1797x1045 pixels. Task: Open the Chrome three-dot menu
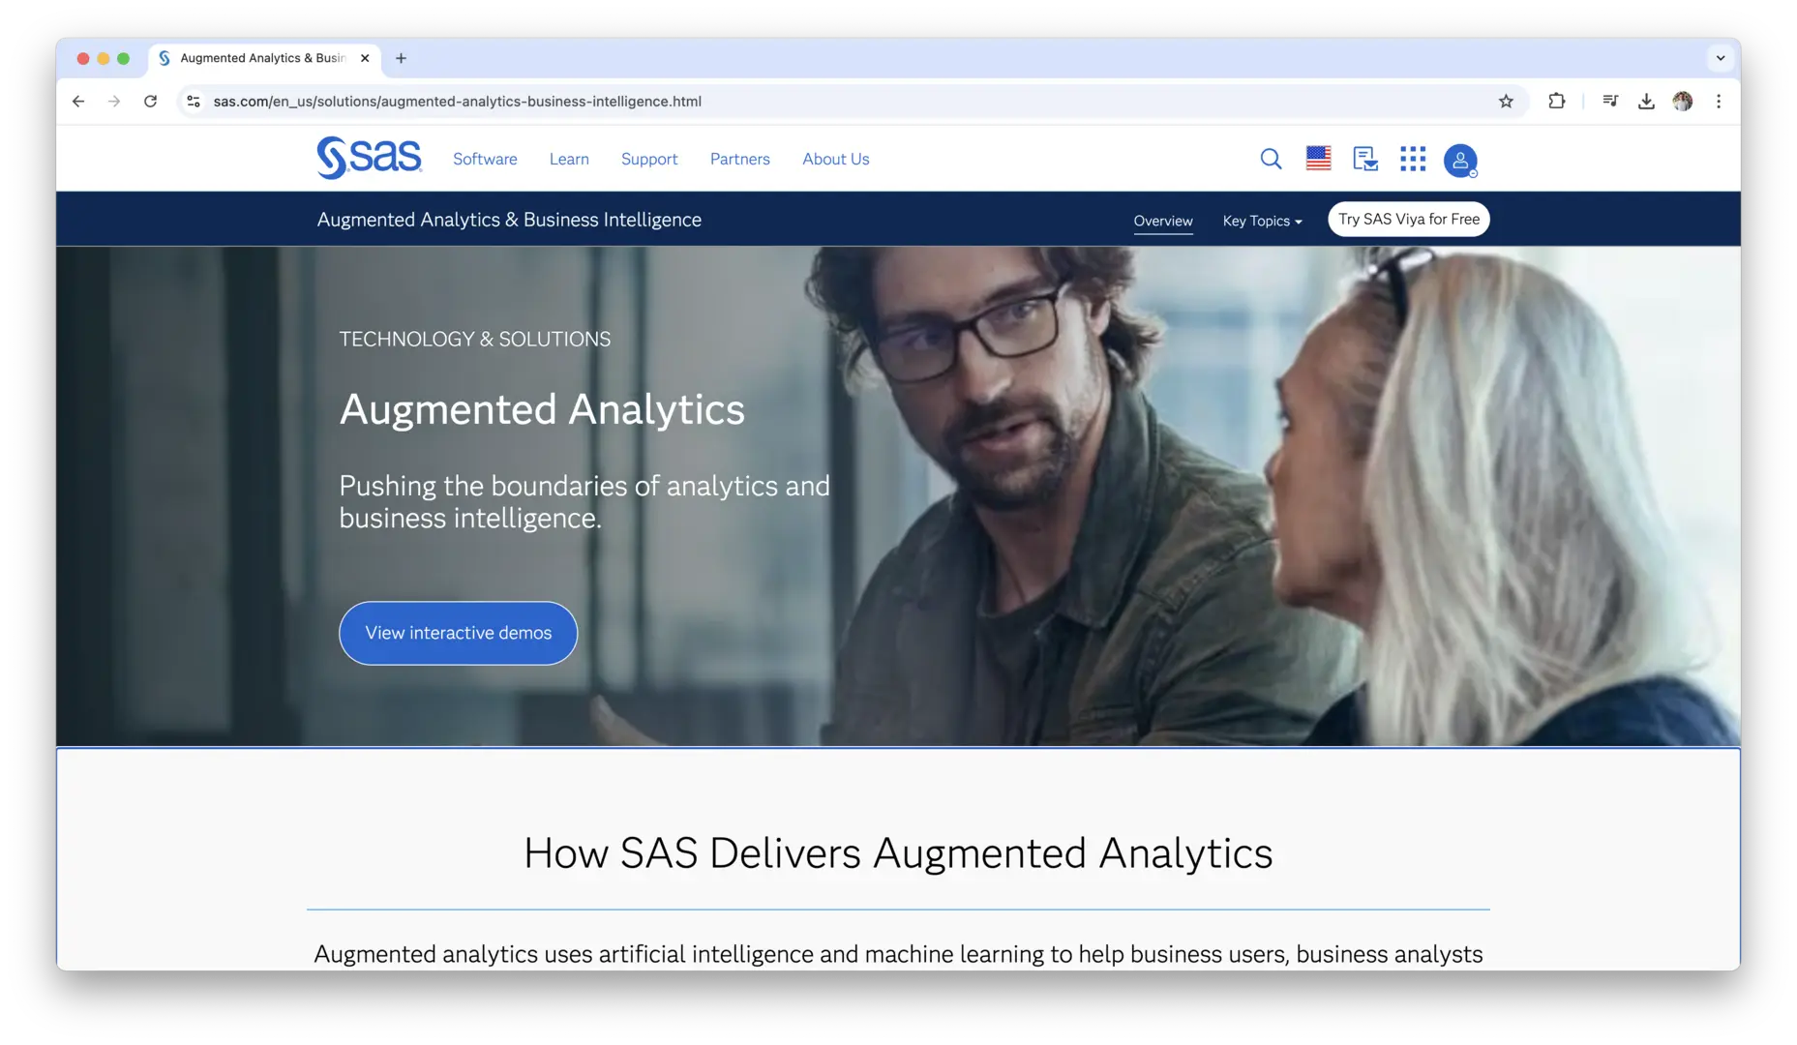coord(1719,101)
